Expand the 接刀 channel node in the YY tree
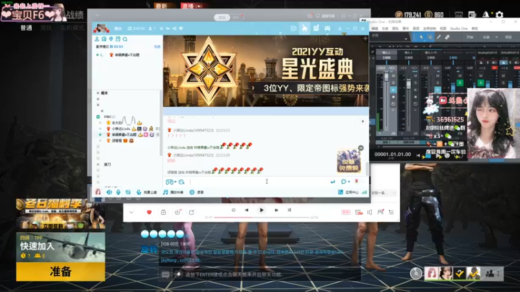This screenshot has width=520, height=292. tap(98, 165)
